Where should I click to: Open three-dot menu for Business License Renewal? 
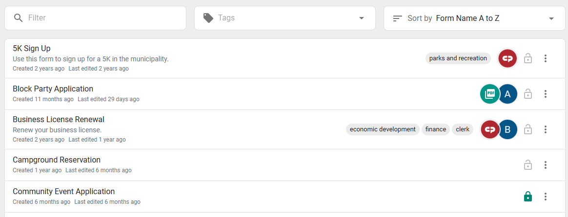[x=546, y=129]
